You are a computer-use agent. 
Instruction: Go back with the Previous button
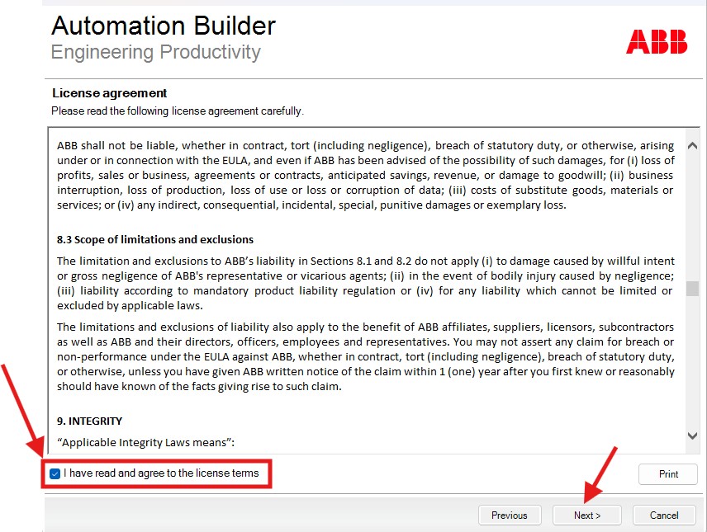(x=510, y=515)
